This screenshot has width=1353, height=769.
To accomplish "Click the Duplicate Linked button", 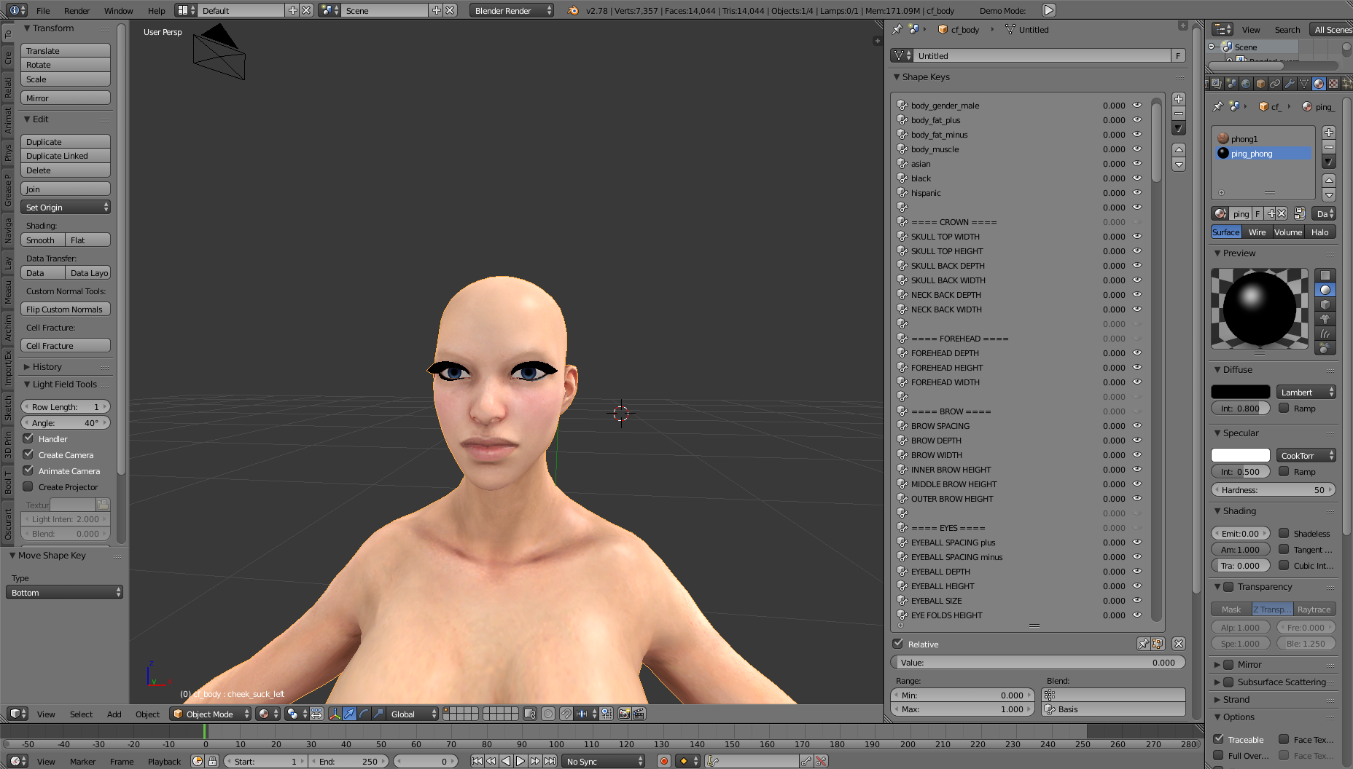I will click(66, 155).
